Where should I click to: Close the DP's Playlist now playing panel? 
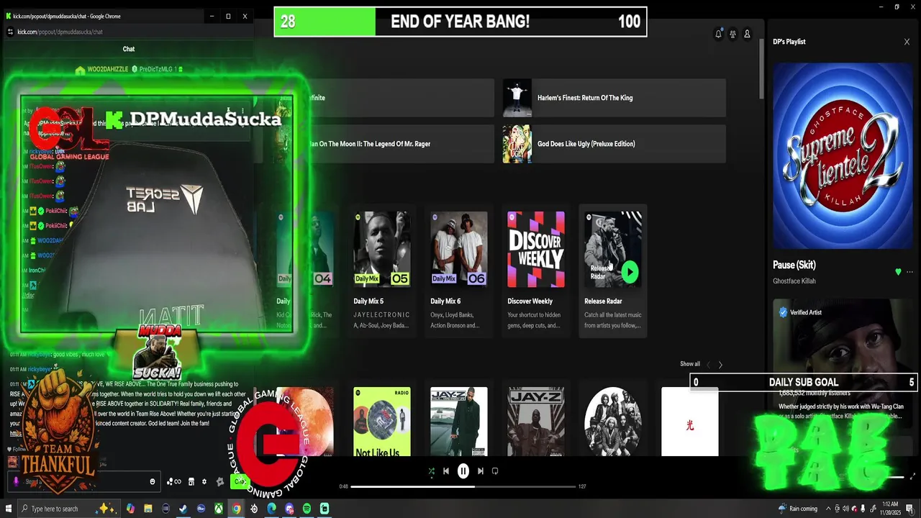[907, 42]
